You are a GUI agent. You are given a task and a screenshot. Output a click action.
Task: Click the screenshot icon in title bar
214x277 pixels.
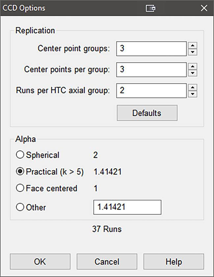pos(151,8)
